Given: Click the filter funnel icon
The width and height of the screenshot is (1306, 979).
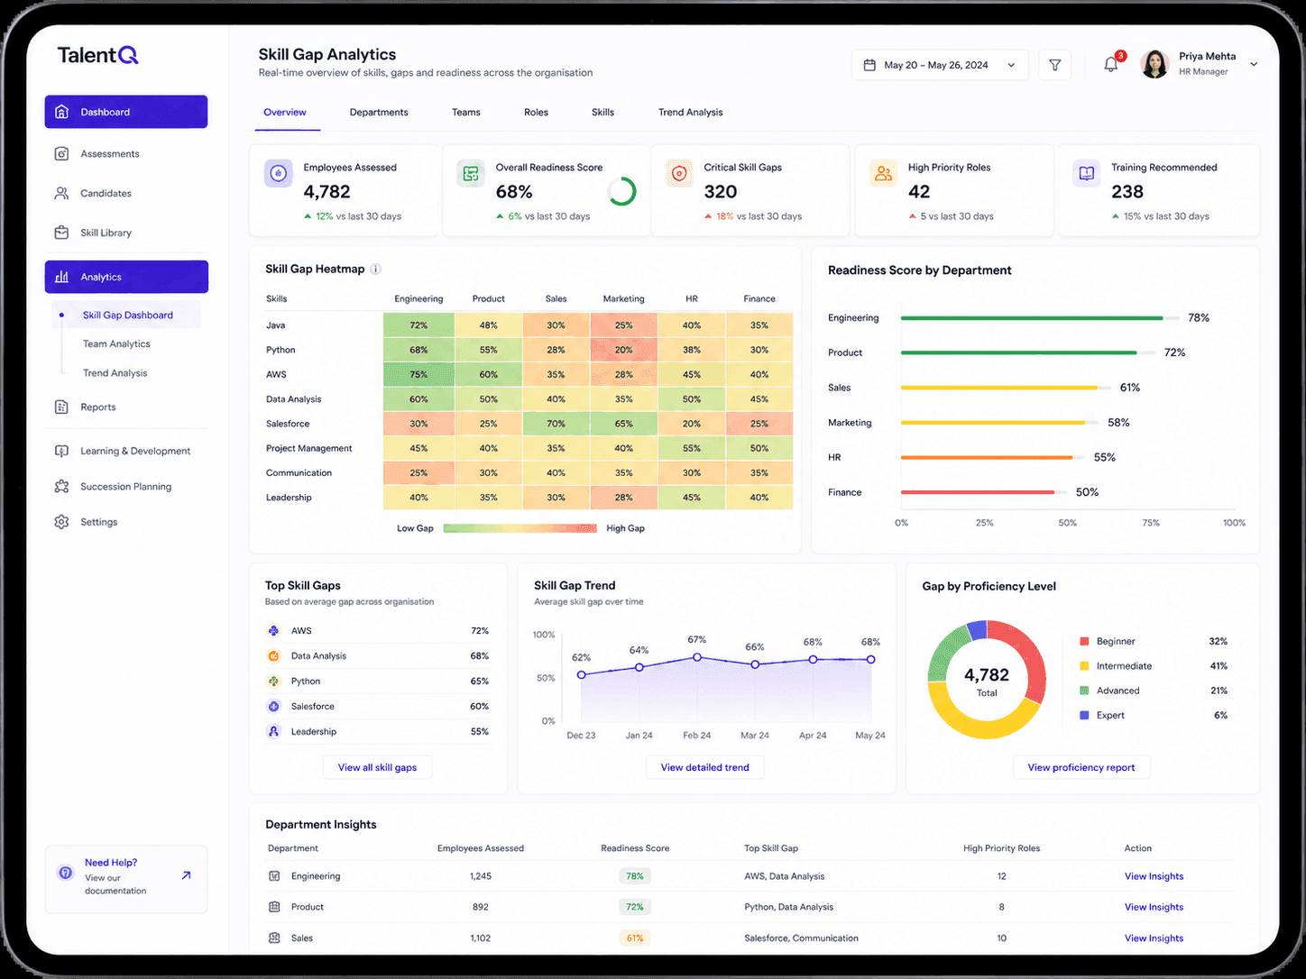Looking at the screenshot, I should pos(1054,65).
